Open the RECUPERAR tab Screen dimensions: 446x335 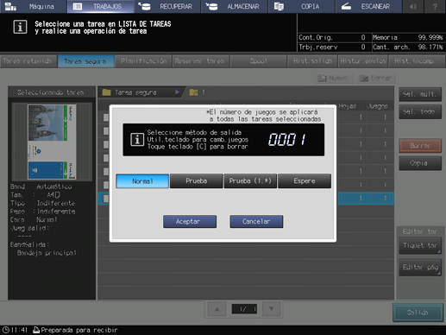(x=167, y=6)
